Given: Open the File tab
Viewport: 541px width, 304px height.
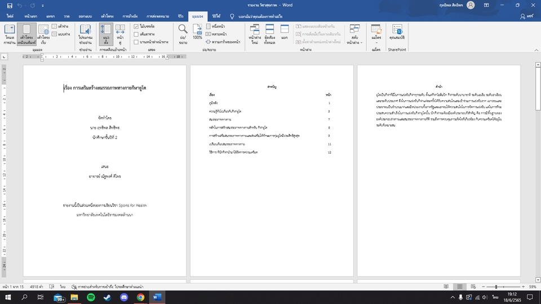Looking at the screenshot, I should pos(10,16).
